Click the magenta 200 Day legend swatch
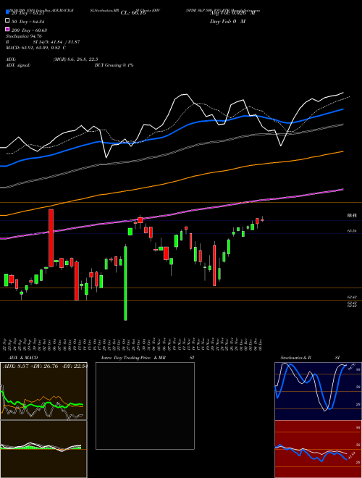Screen dimensions: 362x478 8,29
